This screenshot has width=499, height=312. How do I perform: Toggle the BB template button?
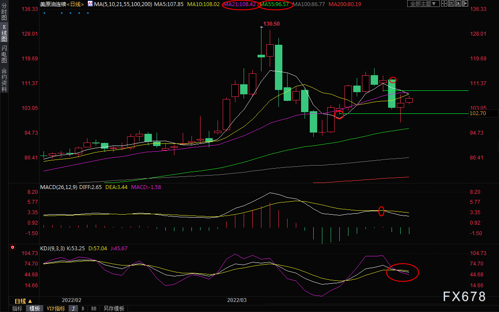click(x=94, y=309)
